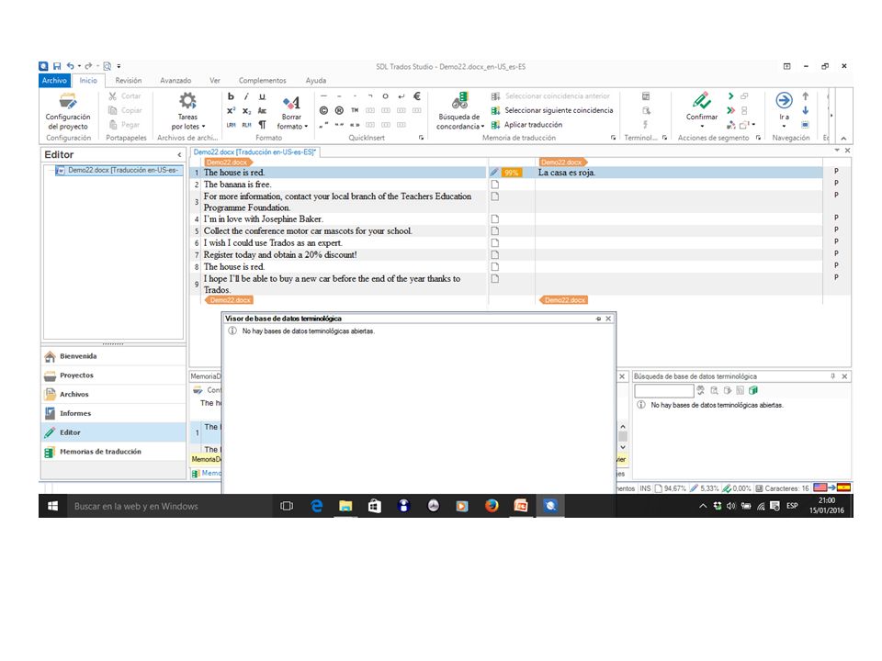
Task: Select segment 'Register today and obtain a 20% discount!'
Action: [x=280, y=254]
